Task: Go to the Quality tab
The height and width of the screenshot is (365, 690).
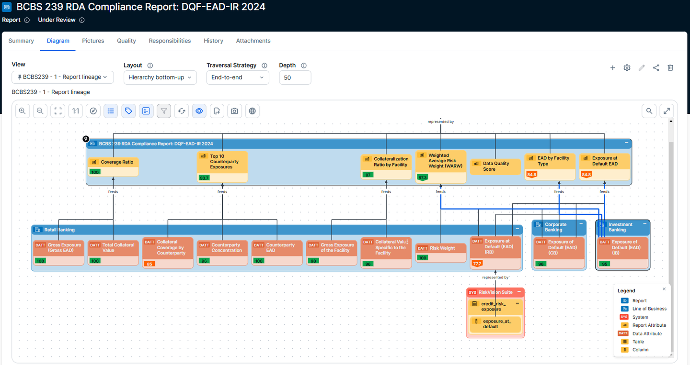Action: tap(126, 41)
